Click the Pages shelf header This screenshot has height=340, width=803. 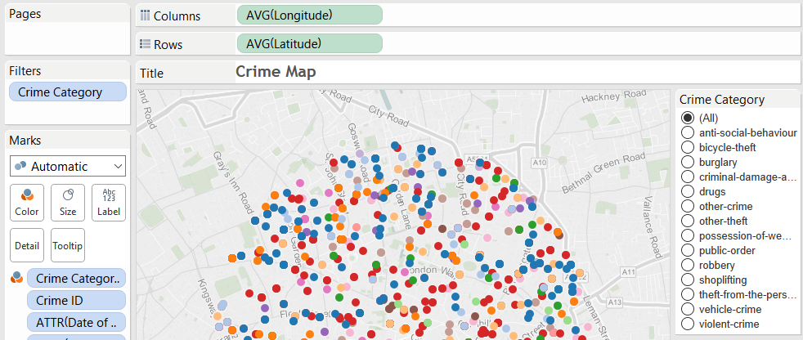click(25, 15)
